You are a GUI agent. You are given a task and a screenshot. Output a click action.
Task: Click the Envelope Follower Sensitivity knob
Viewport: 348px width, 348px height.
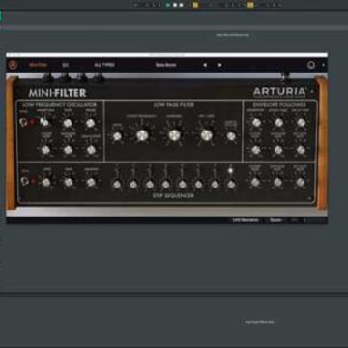(x=256, y=123)
